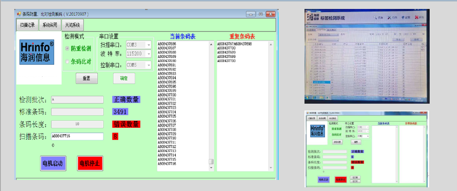Focus the 标准条码 input field
This screenshot has width=457, height=191.
pyautogui.click(x=77, y=112)
